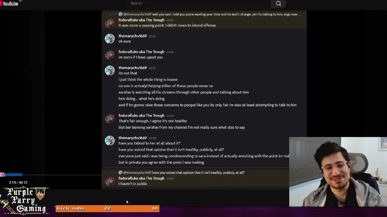Open username themarychu1669 above 'ok sure'
The image size is (387, 217).
(x=132, y=36)
